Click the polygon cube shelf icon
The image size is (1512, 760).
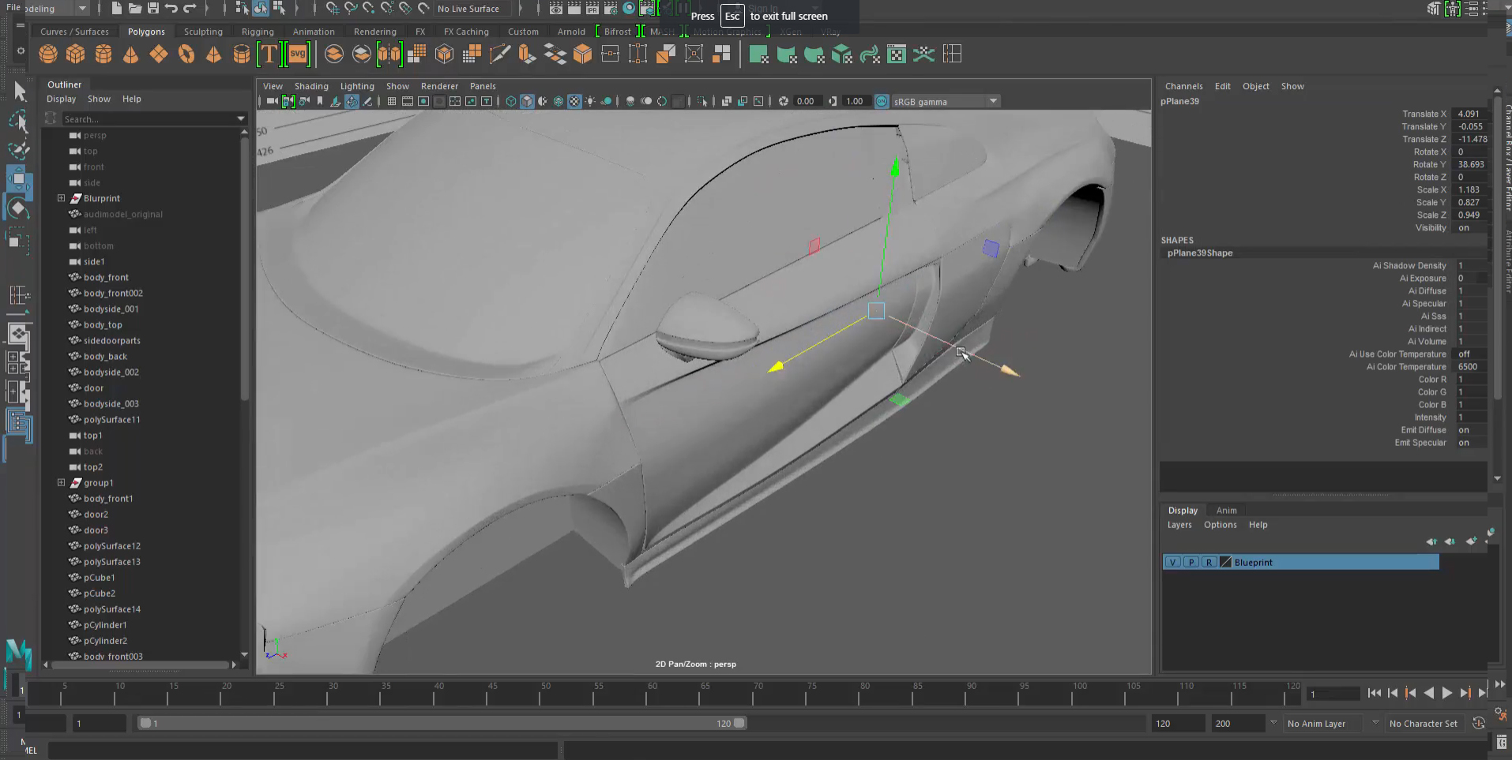coord(76,54)
